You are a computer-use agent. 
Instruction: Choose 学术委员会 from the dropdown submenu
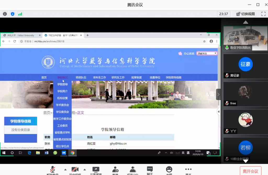click(x=62, y=105)
